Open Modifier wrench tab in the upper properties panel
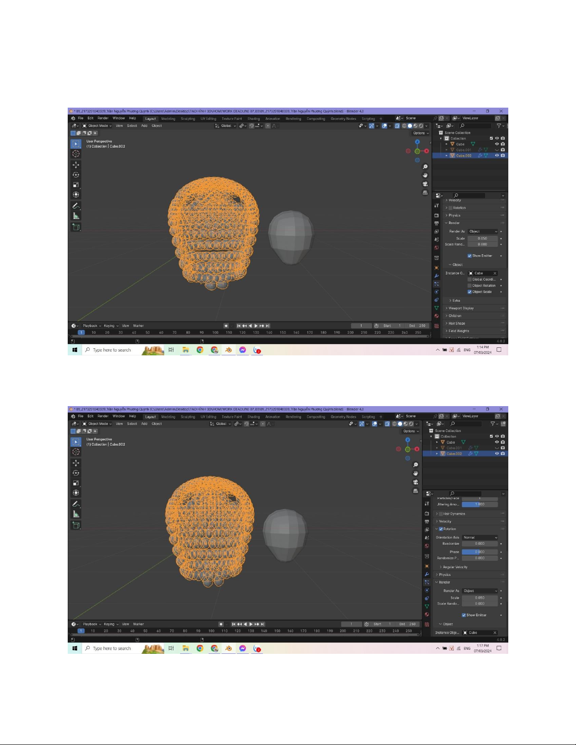The image size is (576, 745). coord(436,276)
